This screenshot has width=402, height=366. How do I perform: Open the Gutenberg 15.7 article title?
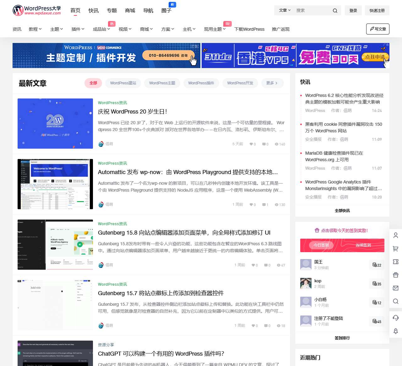(x=161, y=293)
